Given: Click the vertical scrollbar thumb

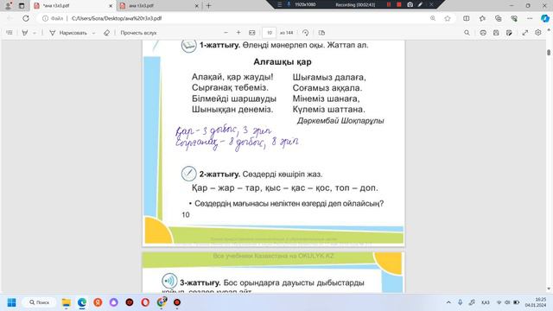Looking at the screenshot, I should 549,53.
